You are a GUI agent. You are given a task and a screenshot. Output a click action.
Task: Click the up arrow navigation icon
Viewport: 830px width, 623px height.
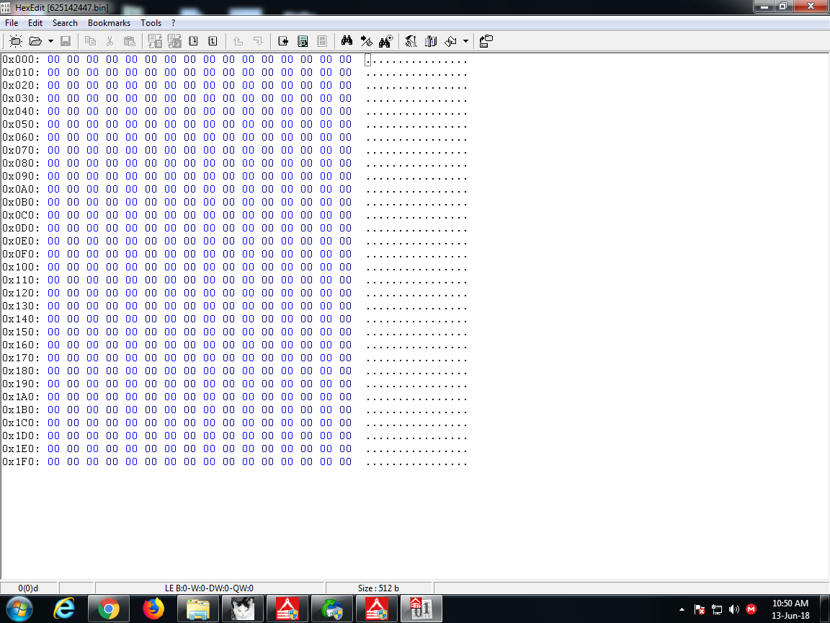point(238,41)
